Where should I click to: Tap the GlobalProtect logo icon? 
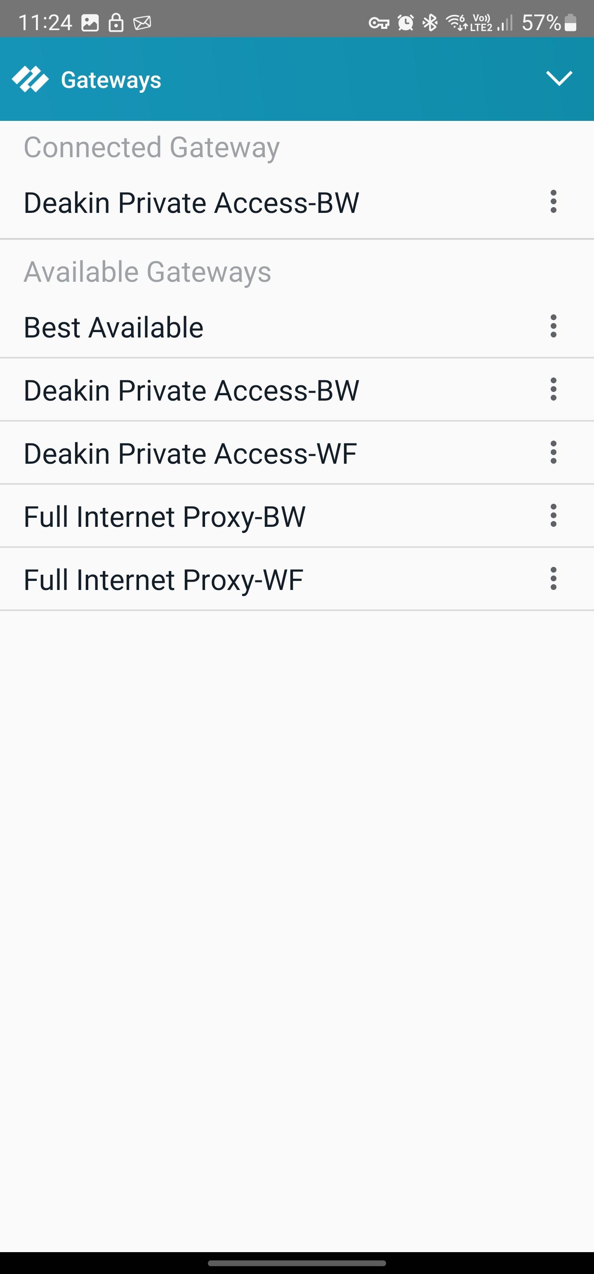point(30,79)
